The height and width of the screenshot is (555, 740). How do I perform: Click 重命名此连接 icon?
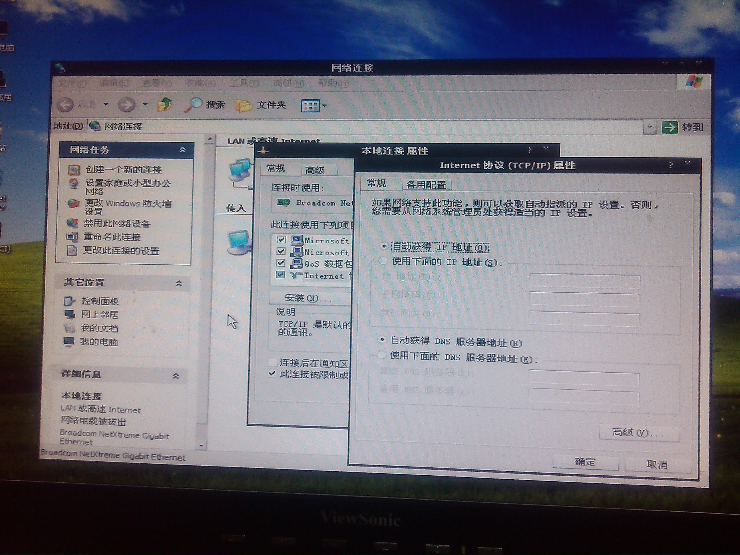click(x=72, y=237)
